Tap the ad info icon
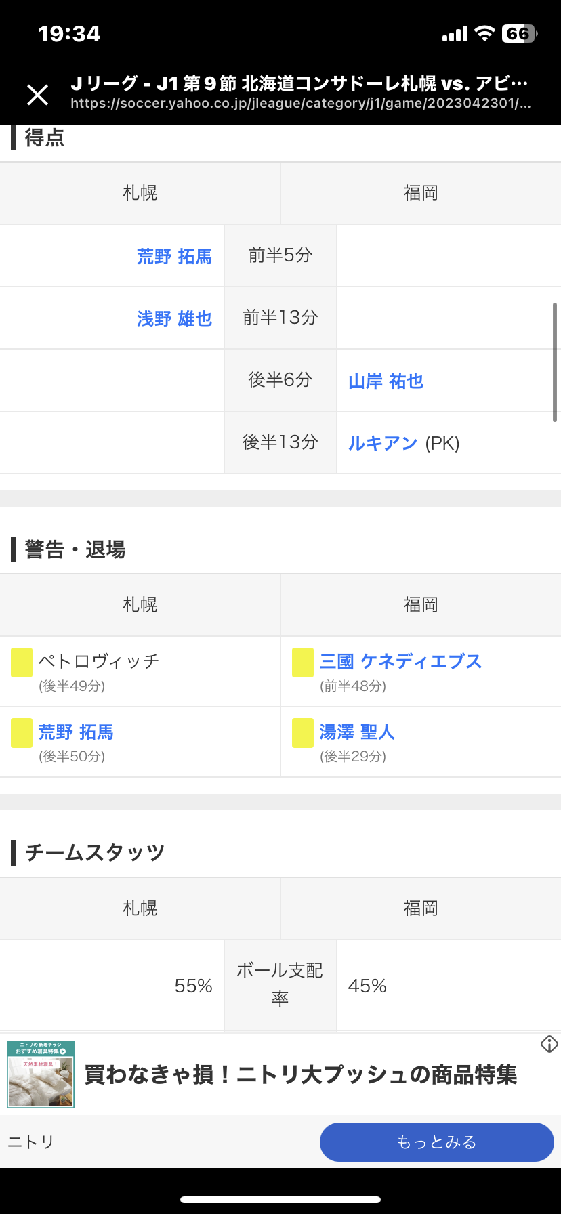This screenshot has width=561, height=1214. [x=549, y=1044]
